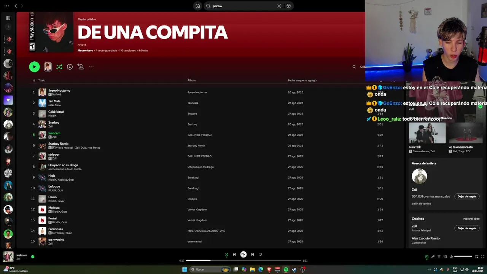Select the track Tan Mala
The height and width of the screenshot is (274, 487).
54,101
